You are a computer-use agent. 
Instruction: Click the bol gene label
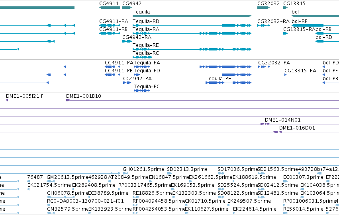click(295, 12)
